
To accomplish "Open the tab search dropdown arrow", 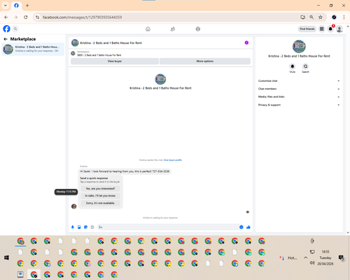I will coord(6,6).
